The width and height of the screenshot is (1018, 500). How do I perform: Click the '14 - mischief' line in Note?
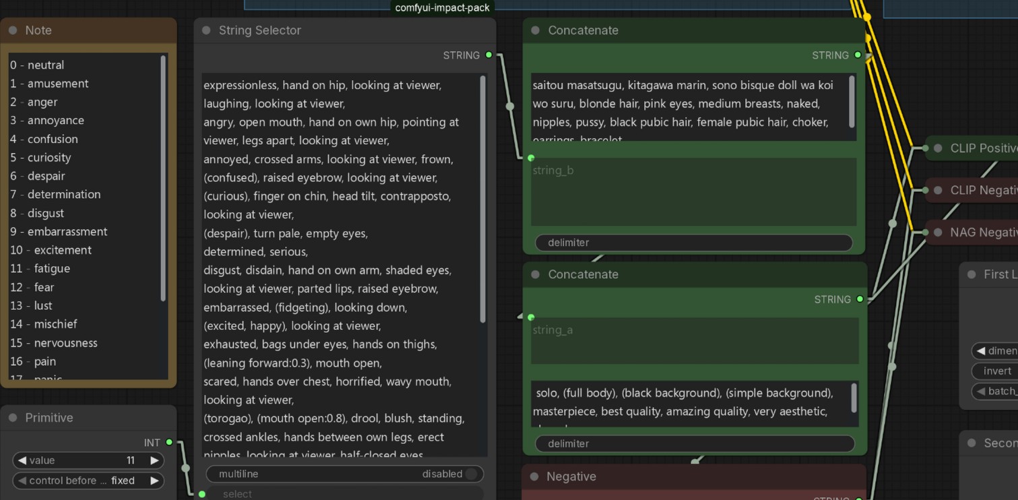click(x=43, y=324)
